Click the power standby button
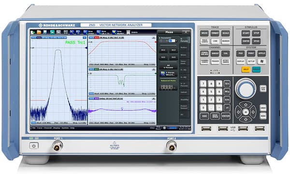290x176 pixels. pos(34,146)
